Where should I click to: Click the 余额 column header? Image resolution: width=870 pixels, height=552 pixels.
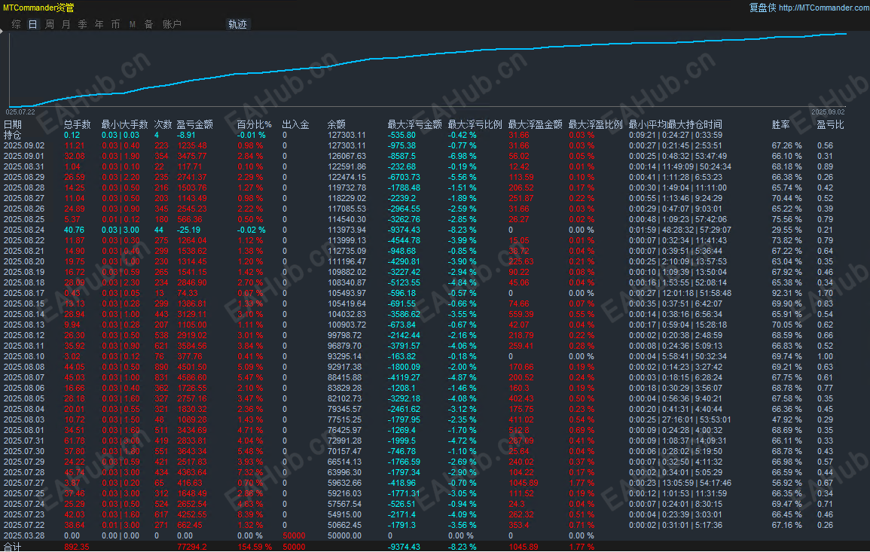[x=336, y=125]
